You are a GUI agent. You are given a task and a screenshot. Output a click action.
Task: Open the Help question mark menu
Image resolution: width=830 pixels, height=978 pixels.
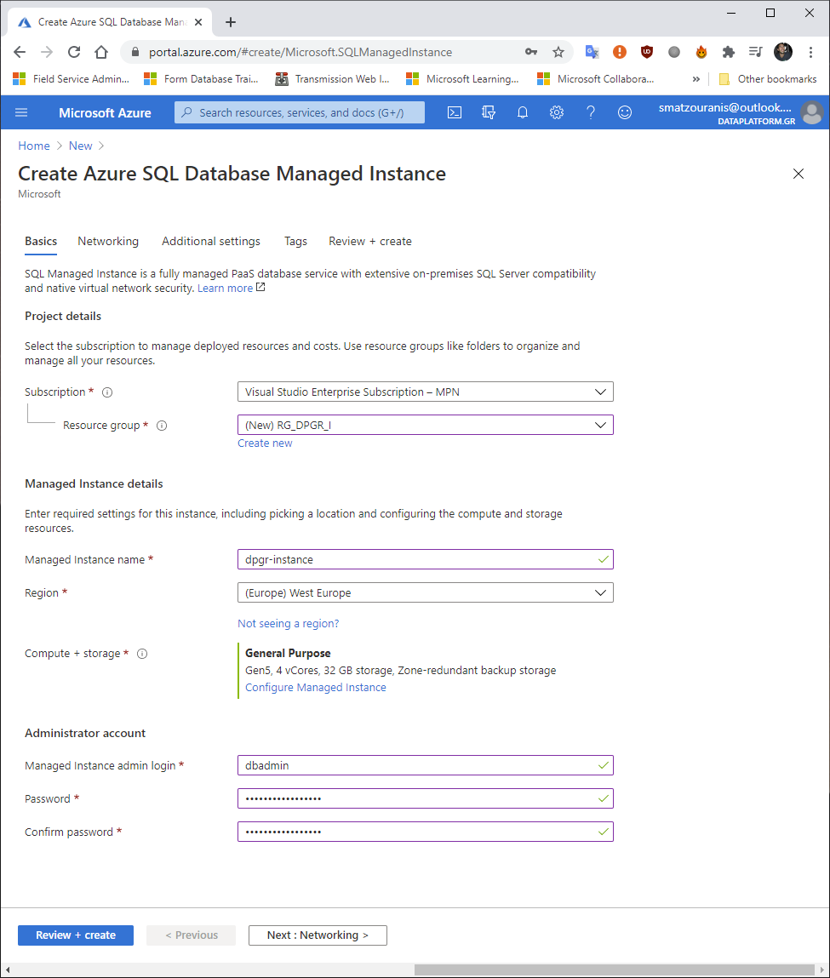pos(590,112)
